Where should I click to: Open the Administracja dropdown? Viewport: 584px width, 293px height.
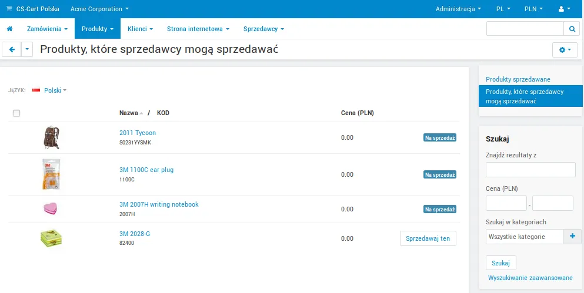pos(458,9)
